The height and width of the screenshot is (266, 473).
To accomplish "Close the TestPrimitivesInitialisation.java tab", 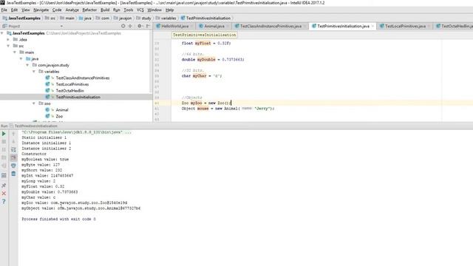I will 372,27.
